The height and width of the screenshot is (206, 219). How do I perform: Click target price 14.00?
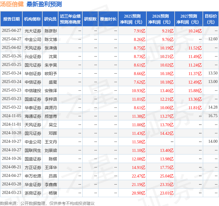213,141
